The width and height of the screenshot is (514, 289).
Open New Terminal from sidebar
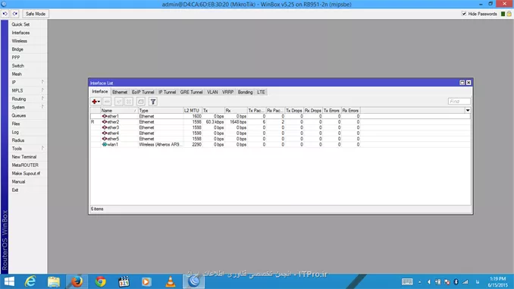[24, 157]
